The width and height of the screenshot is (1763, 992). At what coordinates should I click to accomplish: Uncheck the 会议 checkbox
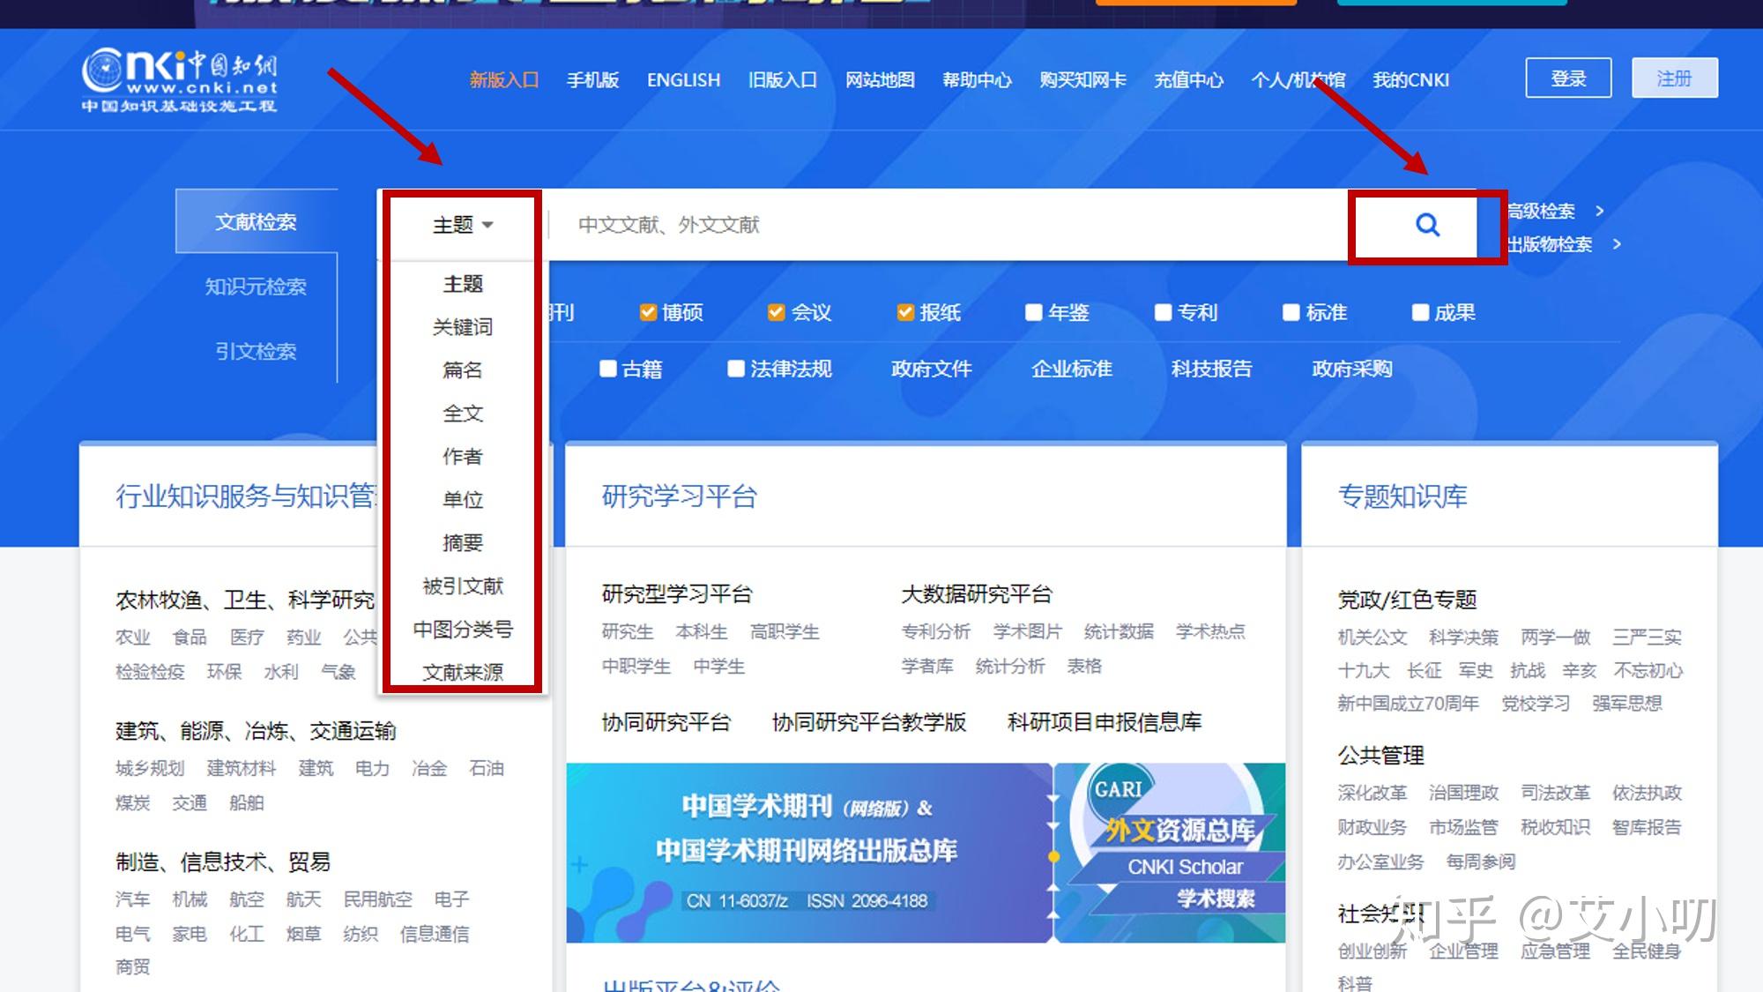tap(777, 312)
